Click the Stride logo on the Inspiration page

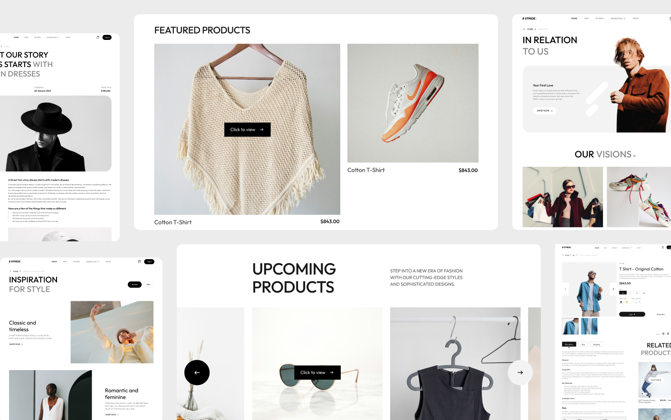(x=15, y=261)
